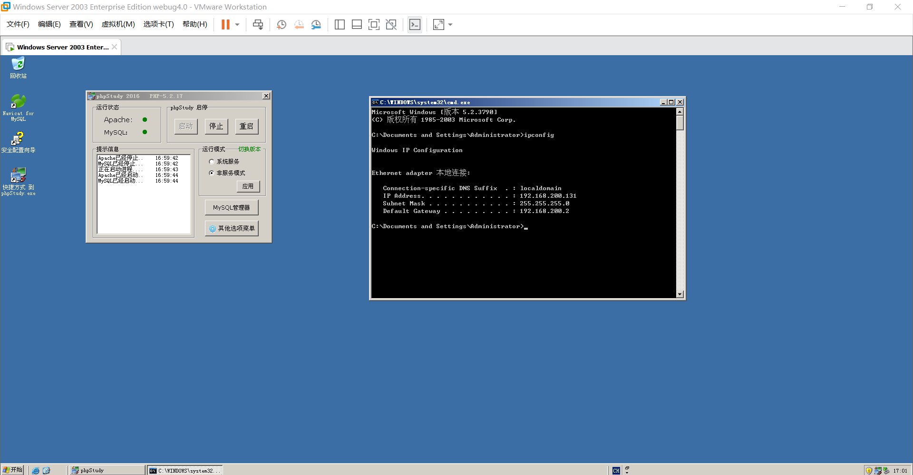Click the 切换版本 link to switch PHP version
This screenshot has width=913, height=475.
250,149
